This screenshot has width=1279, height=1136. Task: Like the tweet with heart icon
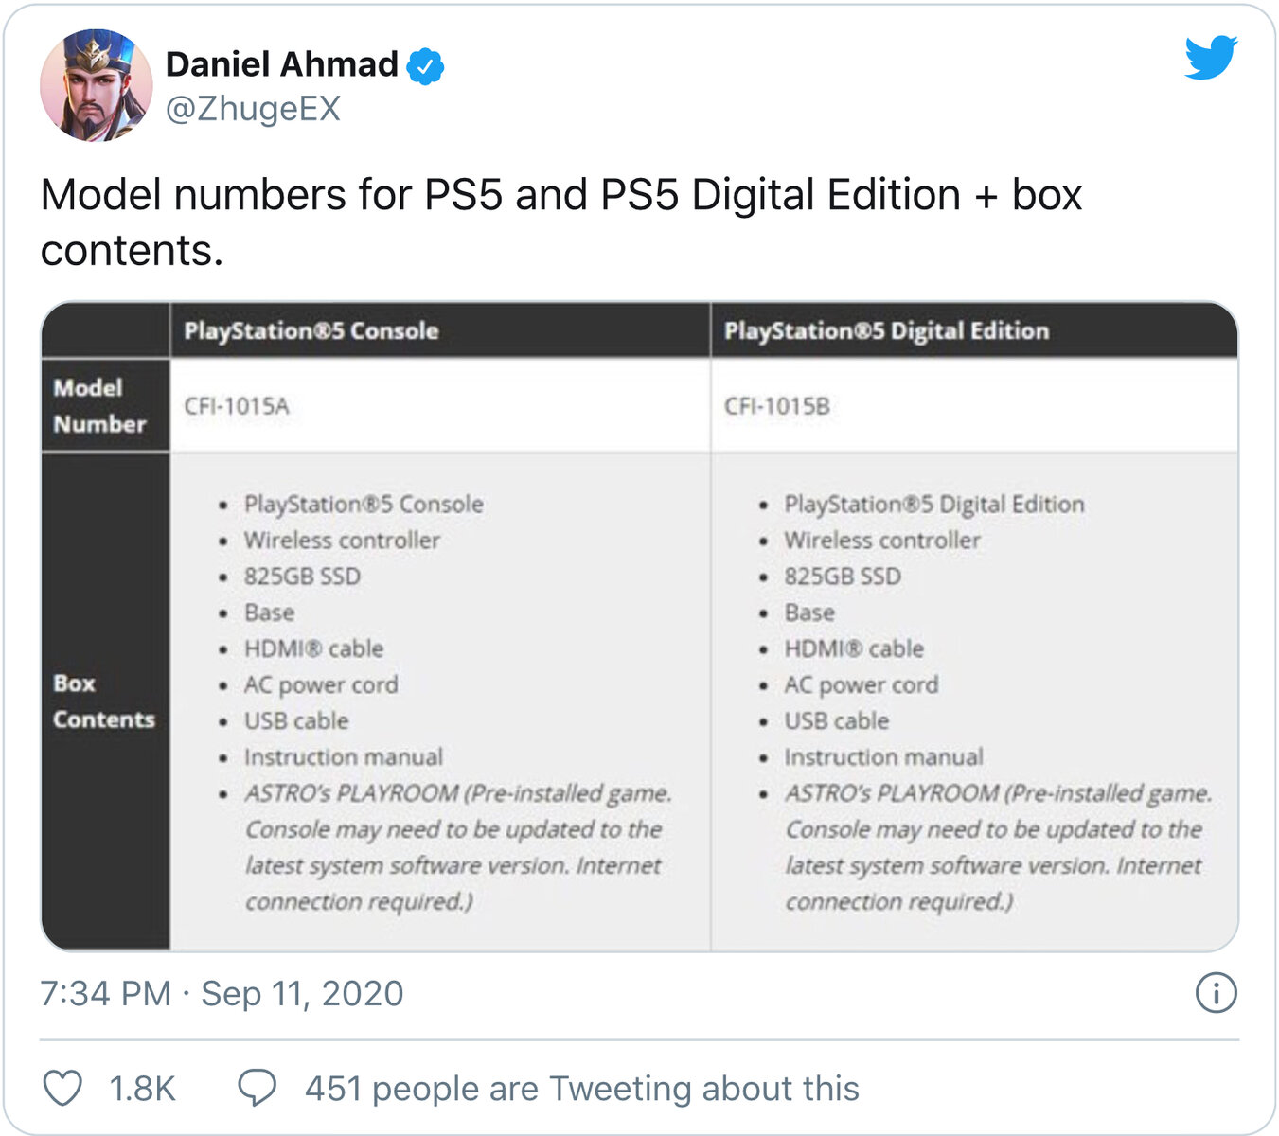62,1088
